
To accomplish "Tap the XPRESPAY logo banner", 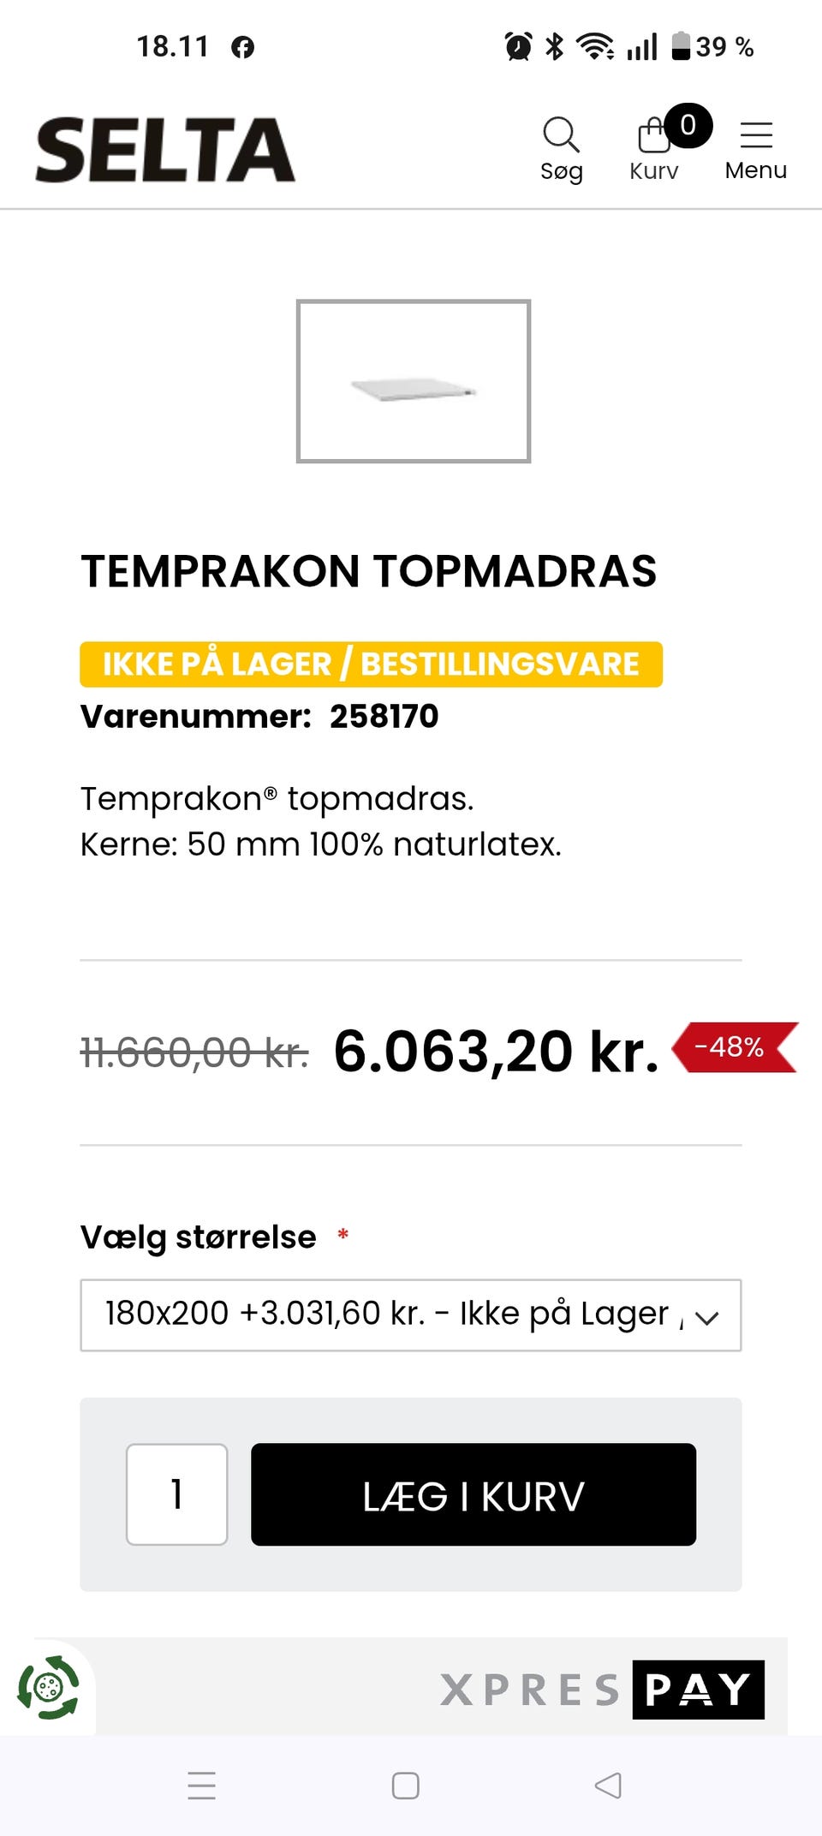I will click(602, 1690).
